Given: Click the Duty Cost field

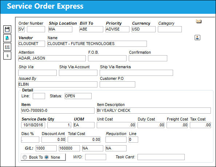Looking at the screenshot, I should tap(151, 125).
